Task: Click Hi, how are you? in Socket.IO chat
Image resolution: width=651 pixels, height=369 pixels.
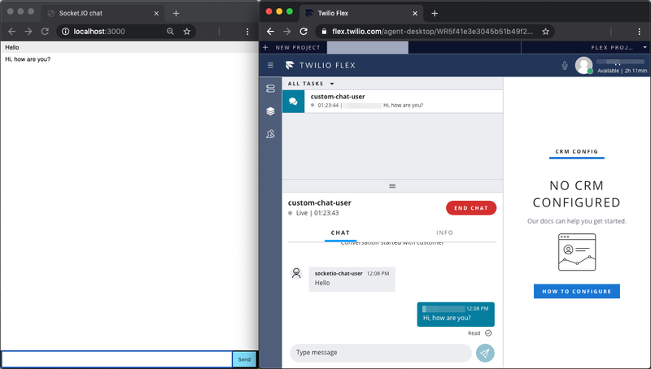Action: click(x=28, y=59)
